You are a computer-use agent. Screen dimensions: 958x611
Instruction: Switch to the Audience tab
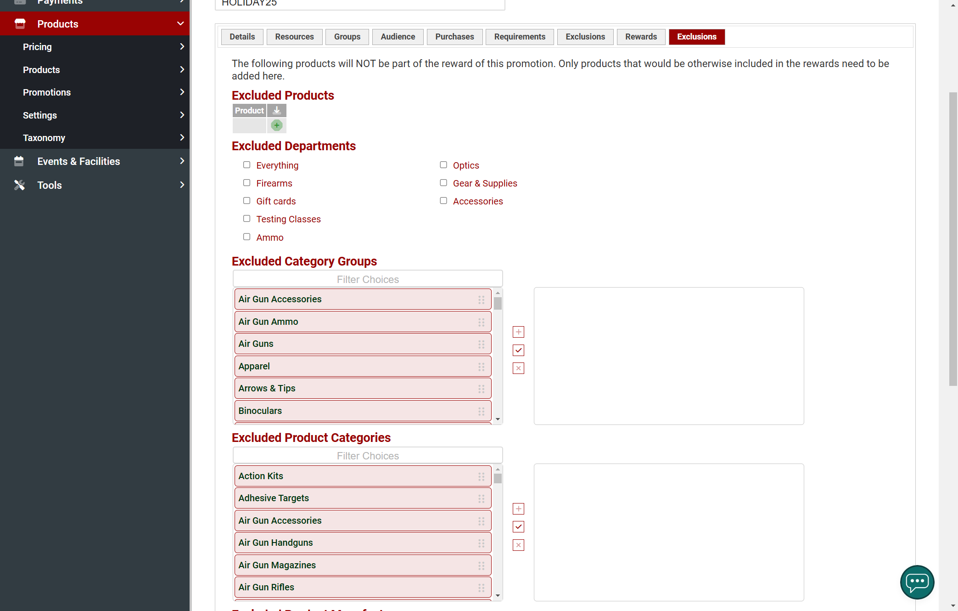(398, 37)
